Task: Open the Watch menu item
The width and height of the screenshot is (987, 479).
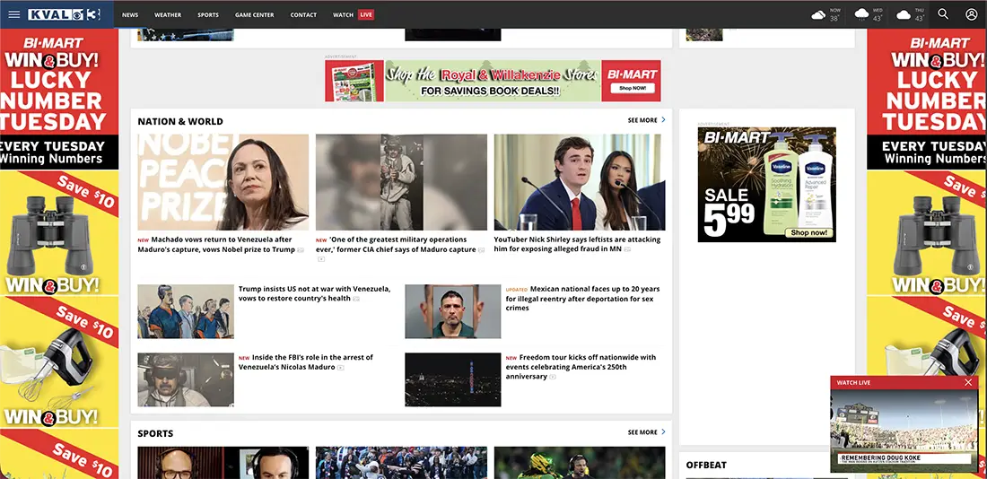Action: coord(343,14)
